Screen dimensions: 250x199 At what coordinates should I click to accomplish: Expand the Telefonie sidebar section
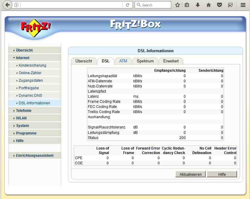[x=35, y=110]
